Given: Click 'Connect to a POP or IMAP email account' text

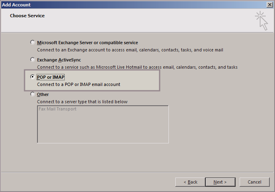Looking at the screenshot, I should point(78,84).
